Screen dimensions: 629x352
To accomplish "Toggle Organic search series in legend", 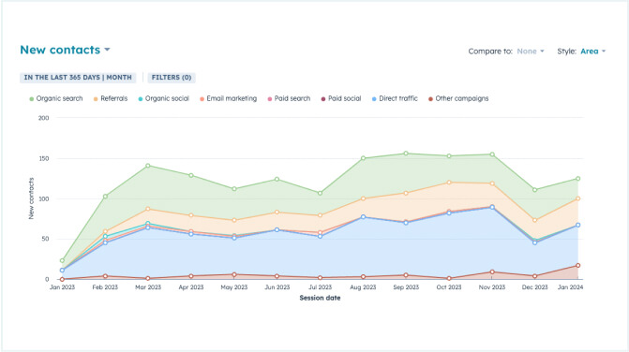I will tap(55, 98).
